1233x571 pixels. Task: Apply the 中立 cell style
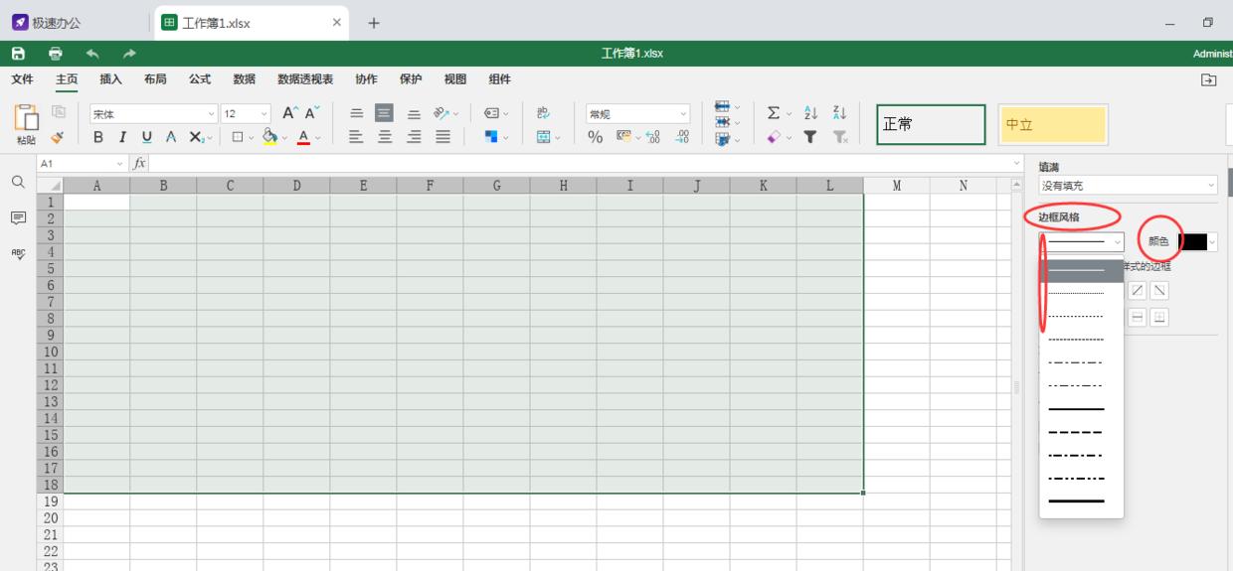coord(1053,125)
